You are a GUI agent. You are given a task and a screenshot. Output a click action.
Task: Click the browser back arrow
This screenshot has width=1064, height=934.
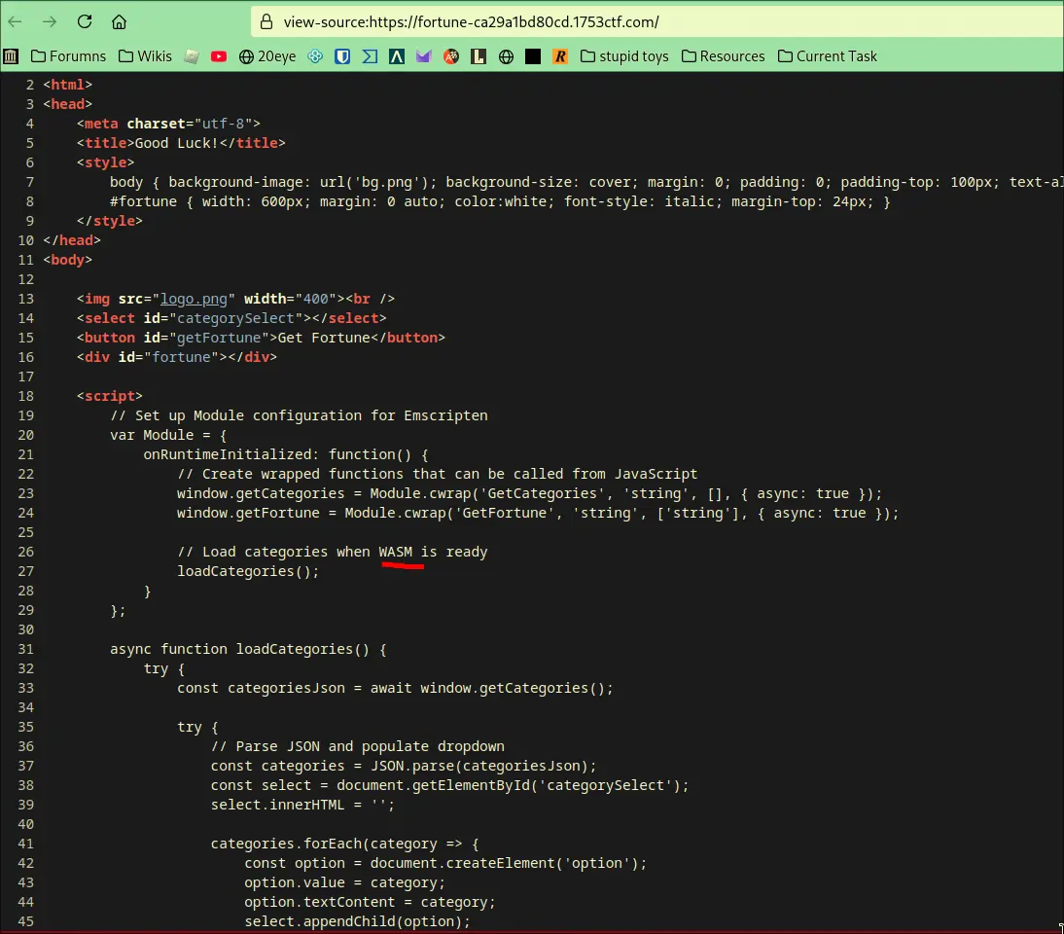click(x=16, y=21)
